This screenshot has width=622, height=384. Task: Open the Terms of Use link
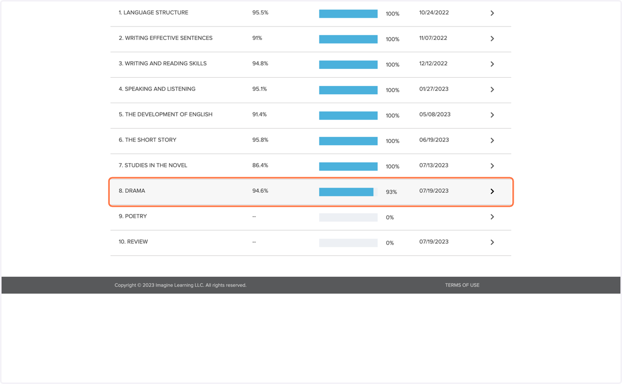tap(462, 285)
